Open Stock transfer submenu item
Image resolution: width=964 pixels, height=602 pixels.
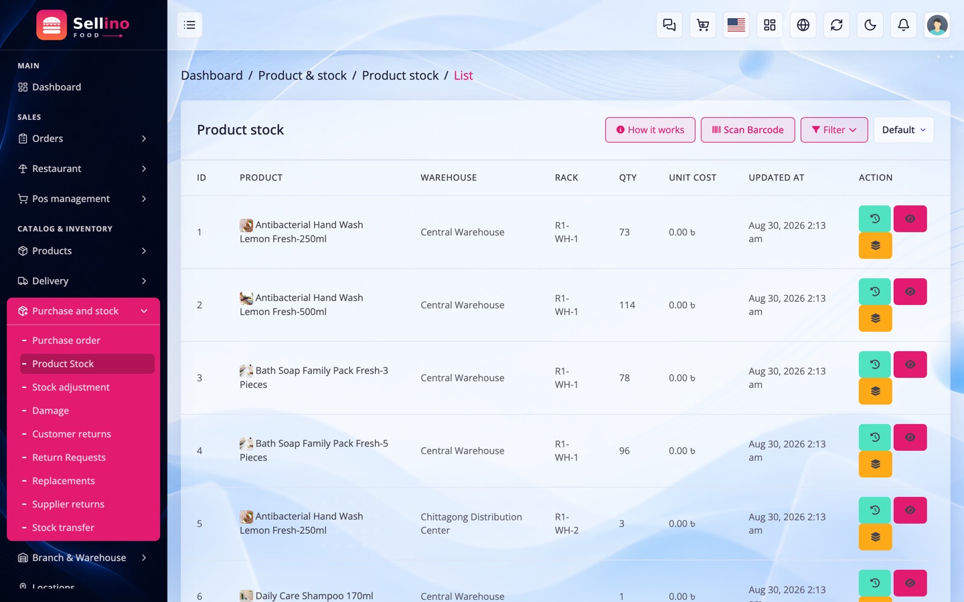click(x=87, y=528)
